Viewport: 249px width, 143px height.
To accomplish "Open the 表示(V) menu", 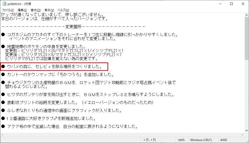I will pyautogui.click(x=49, y=10).
